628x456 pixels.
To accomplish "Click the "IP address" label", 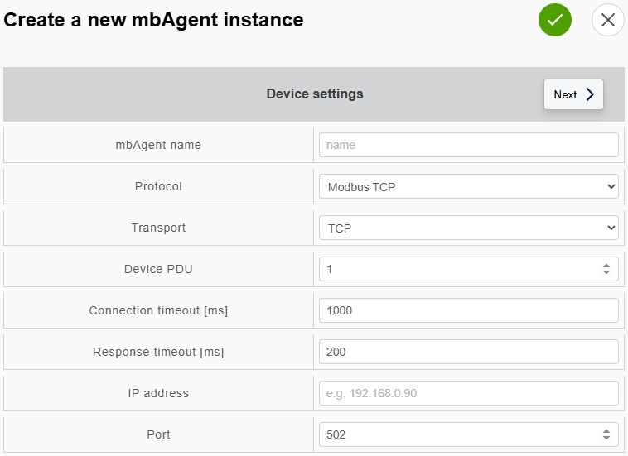I will pos(158,393).
